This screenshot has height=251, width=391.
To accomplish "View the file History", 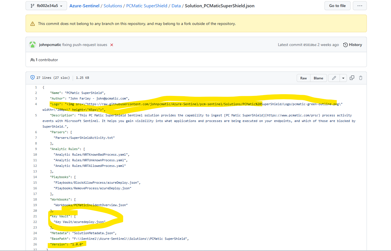I will pos(353,45).
